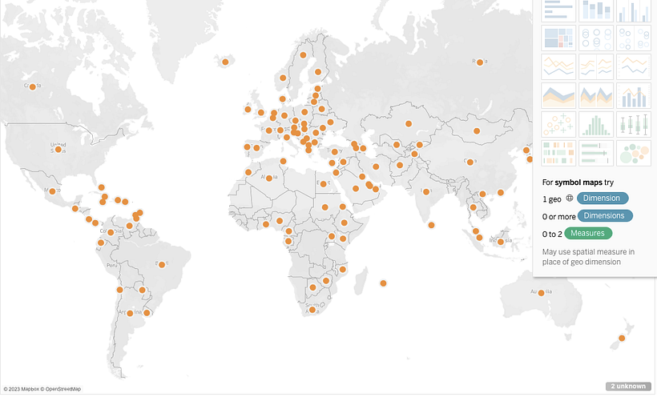Select the orange mark on Mongolia
The width and height of the screenshot is (657, 397).
(x=477, y=131)
